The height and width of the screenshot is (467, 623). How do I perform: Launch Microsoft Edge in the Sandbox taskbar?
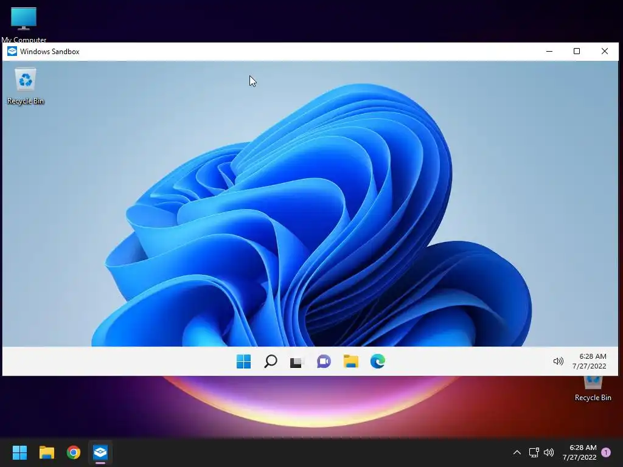click(x=377, y=361)
